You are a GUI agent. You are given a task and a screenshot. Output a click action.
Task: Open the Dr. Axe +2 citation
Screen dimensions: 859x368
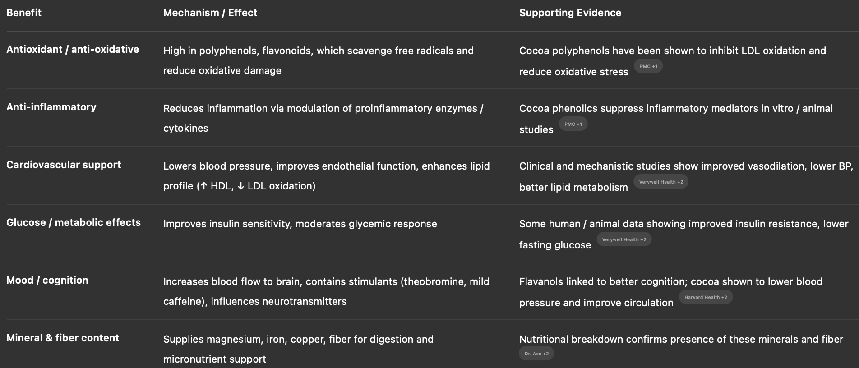coord(536,354)
